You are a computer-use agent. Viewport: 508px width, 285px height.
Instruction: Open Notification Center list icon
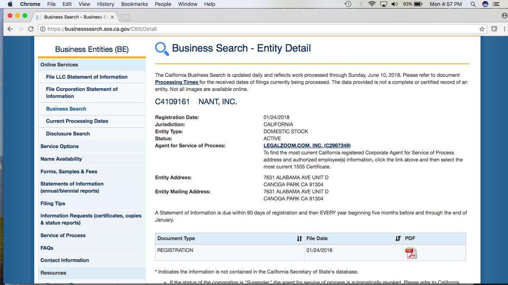[497, 4]
